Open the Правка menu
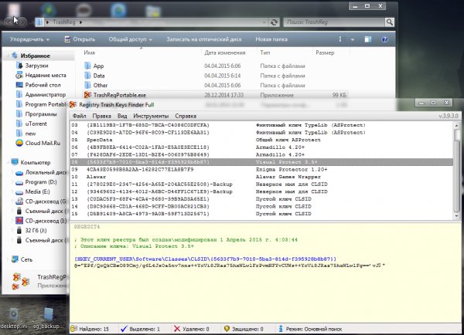464x335 pixels. (101, 116)
